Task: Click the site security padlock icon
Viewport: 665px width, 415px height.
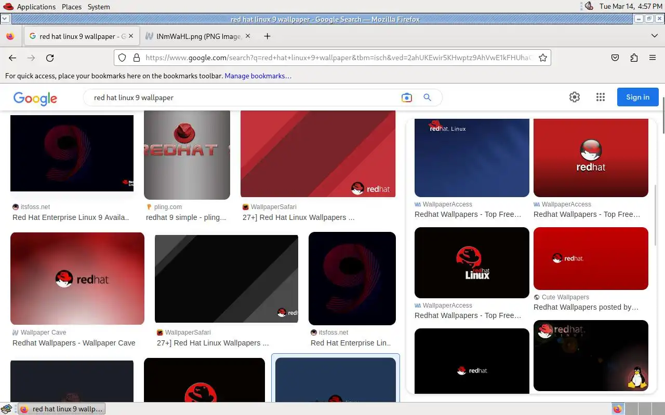Action: pyautogui.click(x=137, y=58)
